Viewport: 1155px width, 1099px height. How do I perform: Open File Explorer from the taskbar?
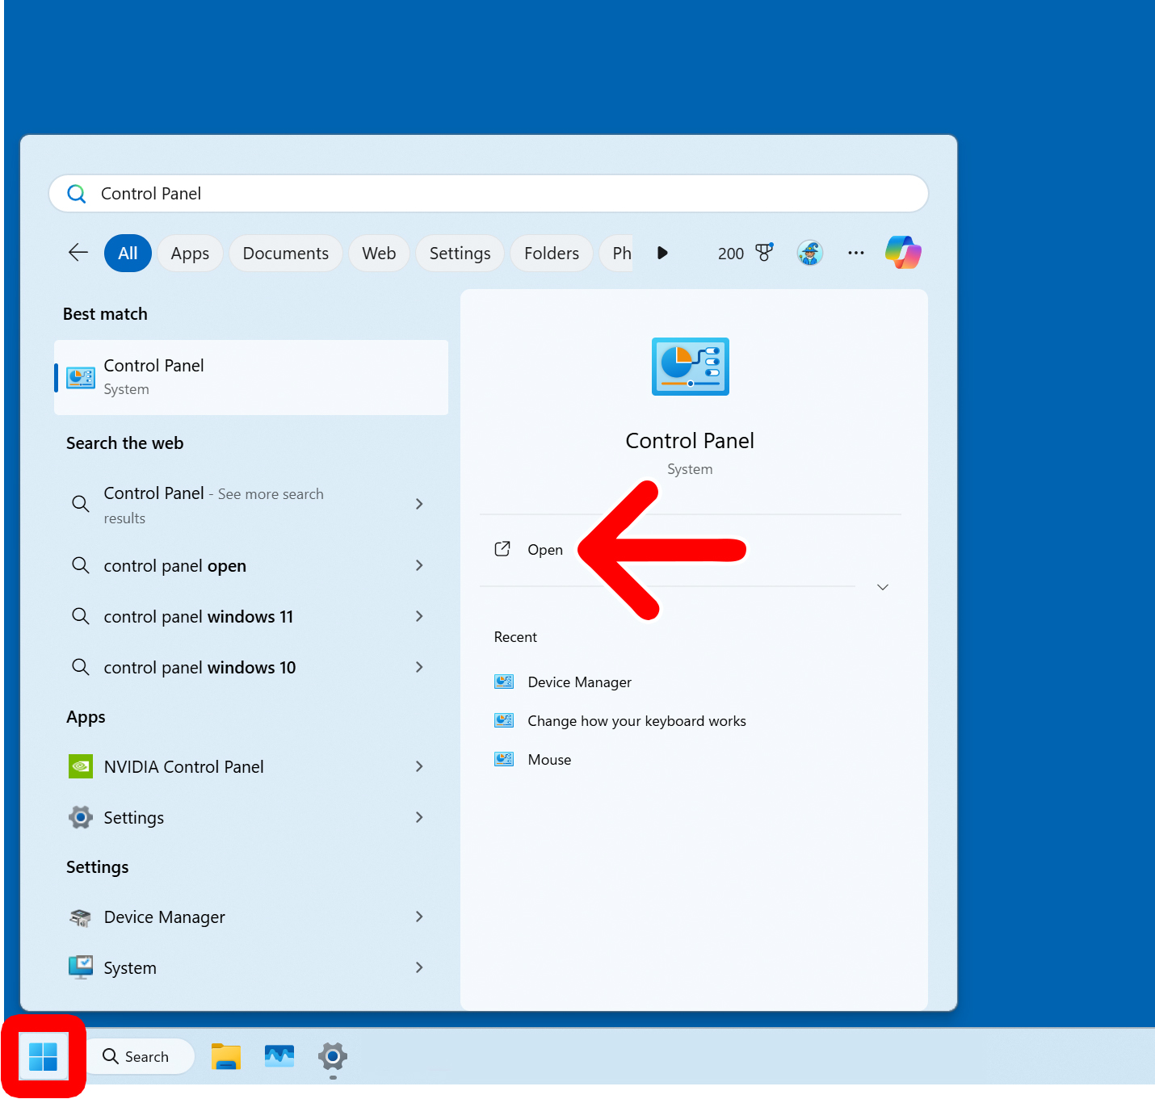pos(226,1056)
